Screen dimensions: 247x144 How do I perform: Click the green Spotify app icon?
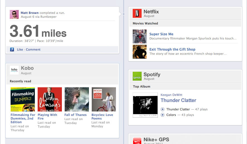pyautogui.click(x=137, y=76)
